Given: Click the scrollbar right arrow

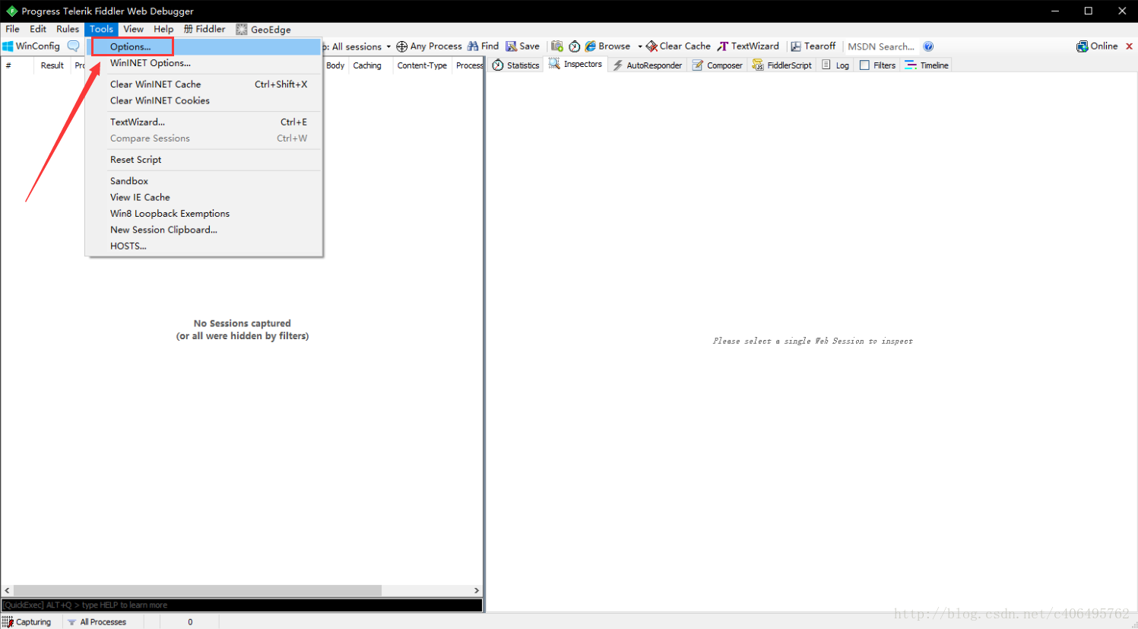Looking at the screenshot, I should [x=477, y=590].
